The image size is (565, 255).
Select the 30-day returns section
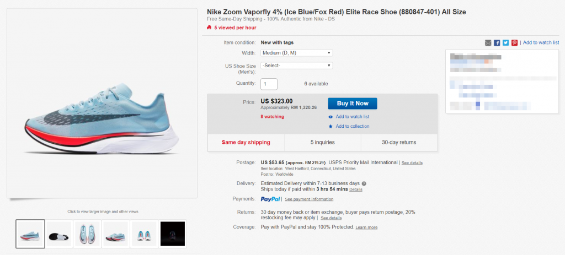399,143
